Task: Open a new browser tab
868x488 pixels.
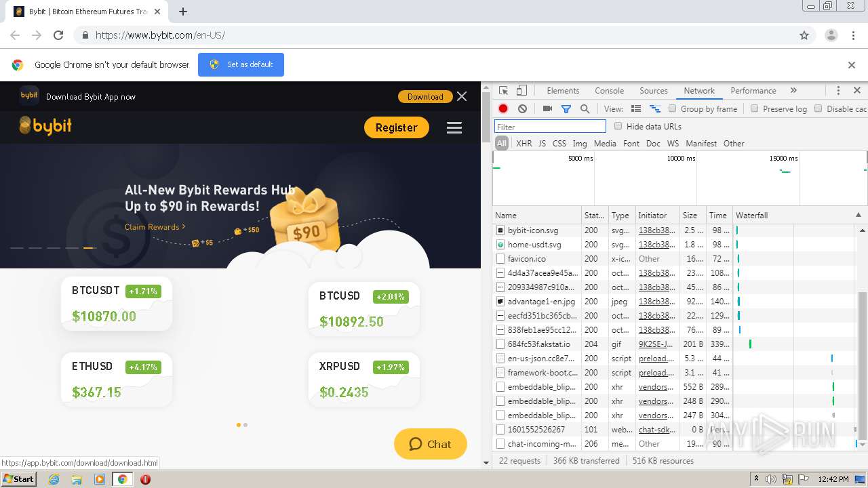Action: coord(183,12)
